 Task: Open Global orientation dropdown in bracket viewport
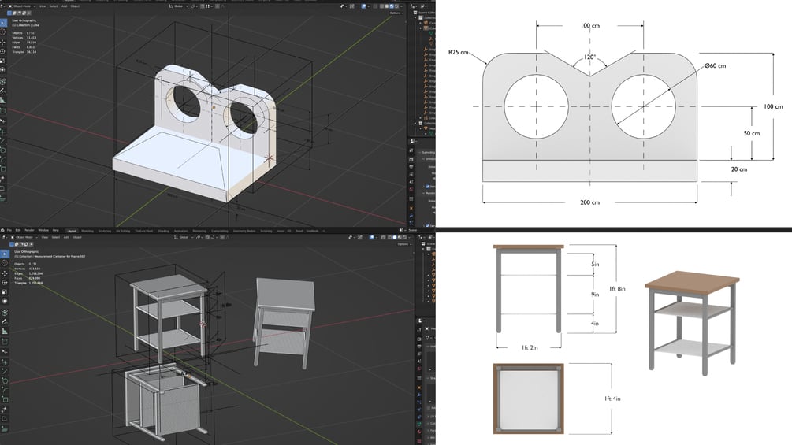tap(178, 6)
